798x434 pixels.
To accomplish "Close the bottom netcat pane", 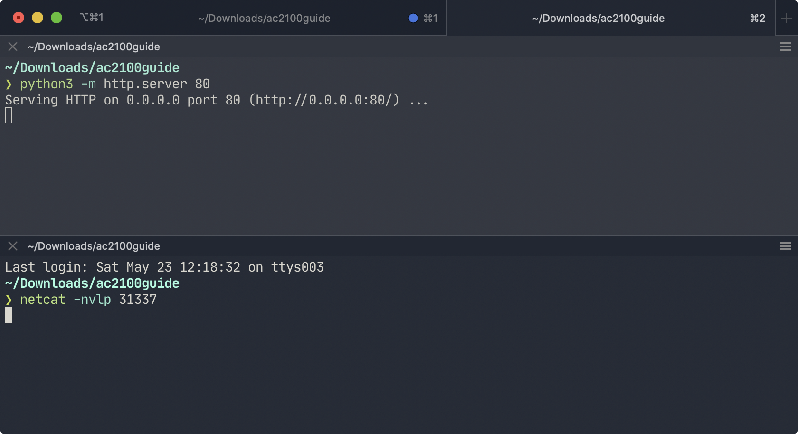I will coord(13,246).
